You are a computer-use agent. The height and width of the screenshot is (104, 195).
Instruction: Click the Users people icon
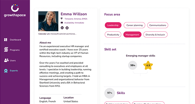coord(6,60)
